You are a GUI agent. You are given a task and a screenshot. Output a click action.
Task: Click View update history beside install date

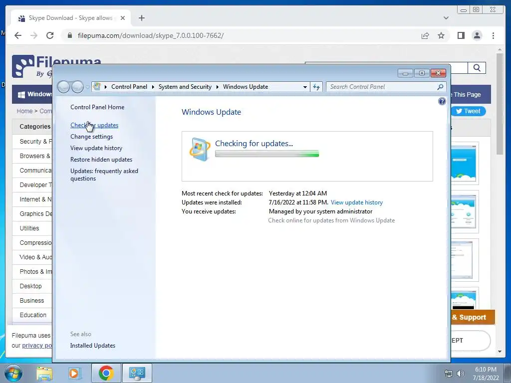[356, 202]
